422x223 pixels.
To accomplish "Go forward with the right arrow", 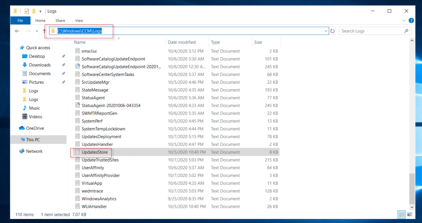I will (28, 31).
